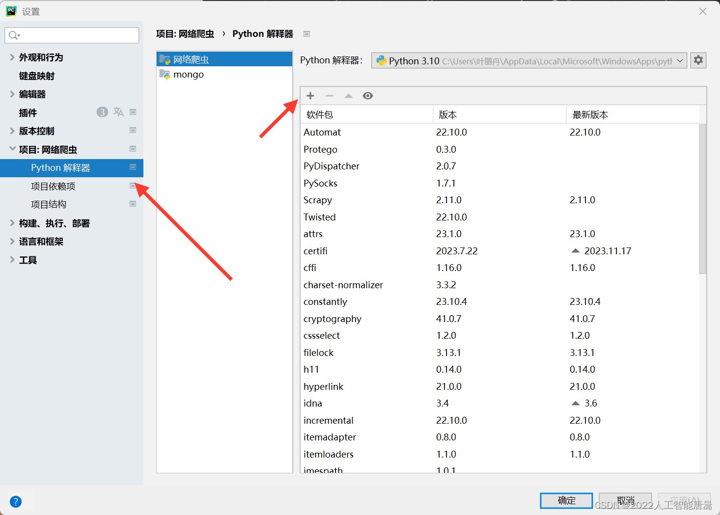The image size is (720, 515).
Task: Select the Protego package row
Action: [x=499, y=149]
